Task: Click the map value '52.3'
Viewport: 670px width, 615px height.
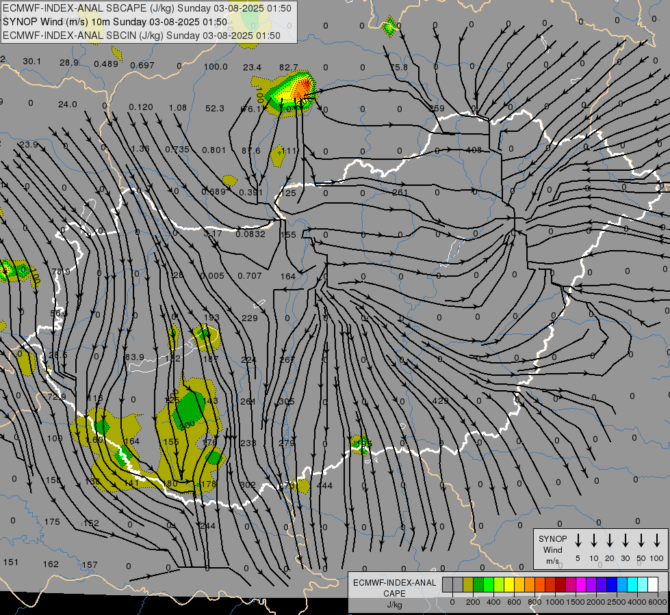Action: click(214, 109)
